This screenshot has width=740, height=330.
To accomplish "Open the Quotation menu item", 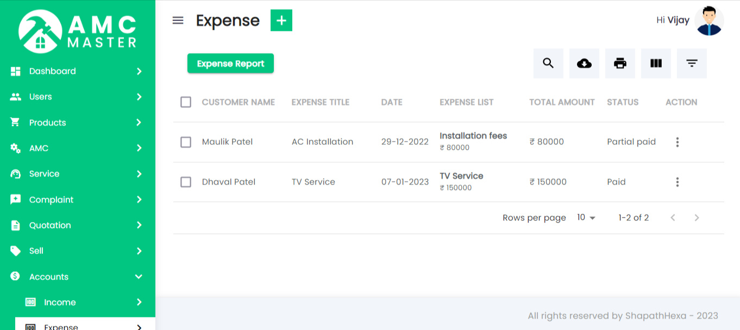I will coord(50,225).
